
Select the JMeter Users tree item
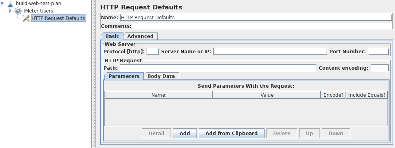[x=38, y=11]
